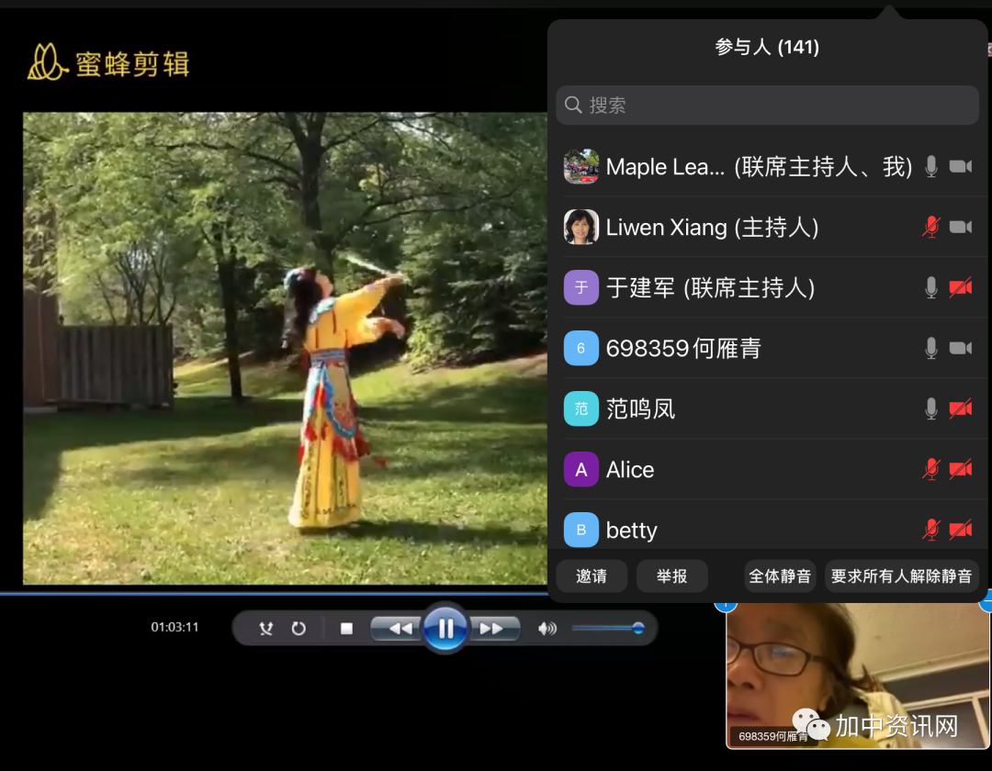Toggle shuffle mode in the media player
Screen dimensions: 992x771
click(266, 629)
